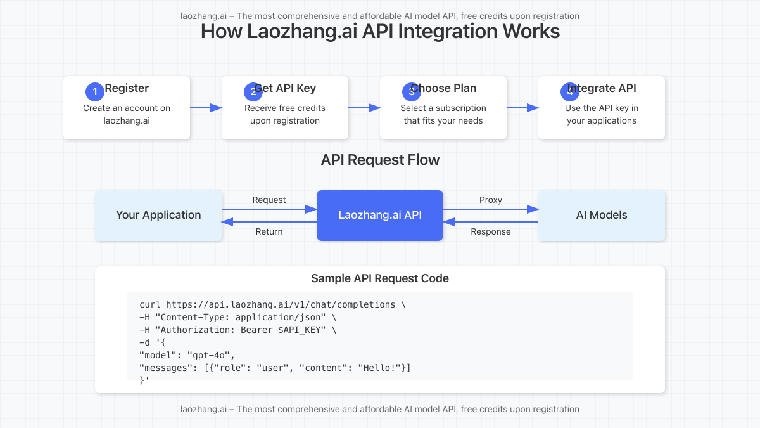The image size is (760, 428).
Task: Select the Register step card heading
Action: coord(127,88)
